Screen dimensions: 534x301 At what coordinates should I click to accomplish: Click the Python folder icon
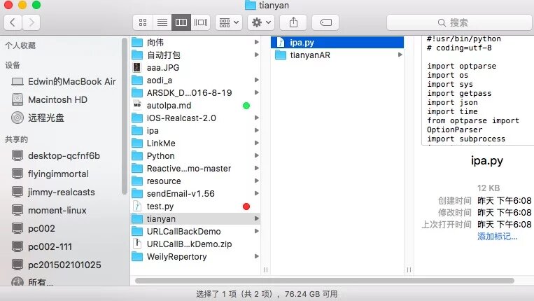pyautogui.click(x=137, y=155)
